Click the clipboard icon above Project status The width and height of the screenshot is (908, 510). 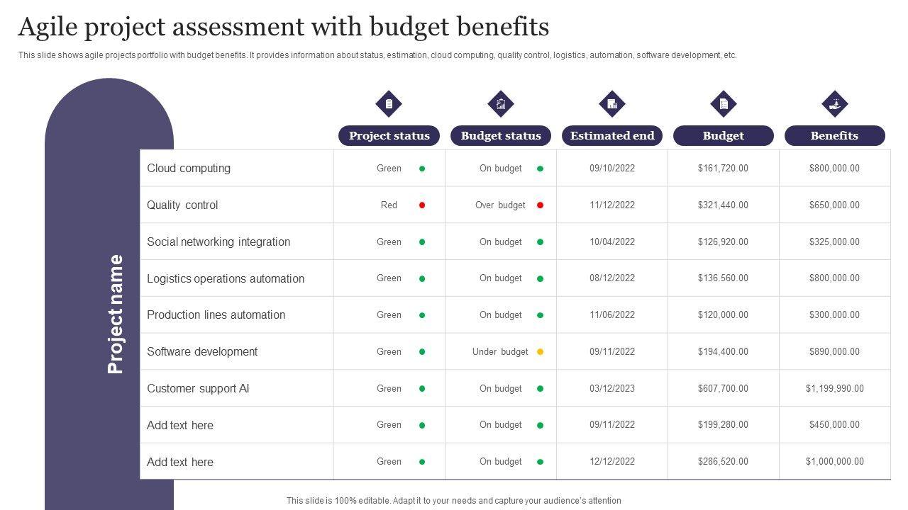click(389, 104)
